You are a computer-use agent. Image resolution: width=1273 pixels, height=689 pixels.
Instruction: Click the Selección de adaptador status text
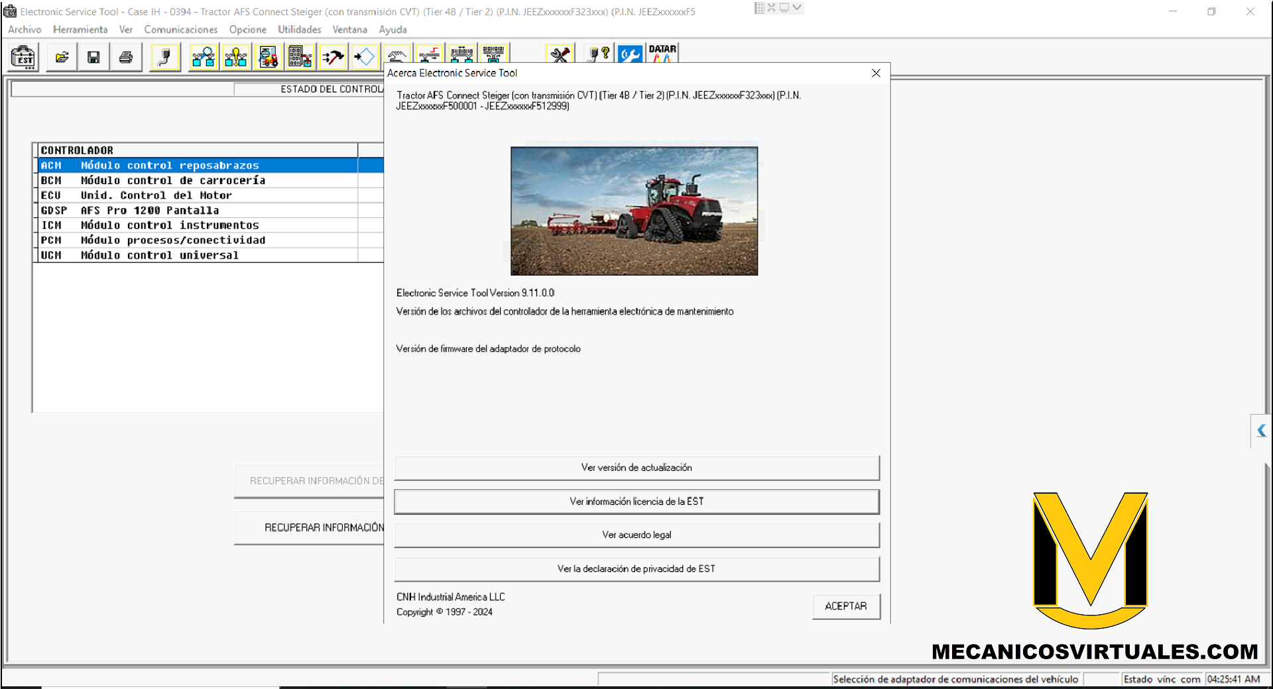point(955,679)
